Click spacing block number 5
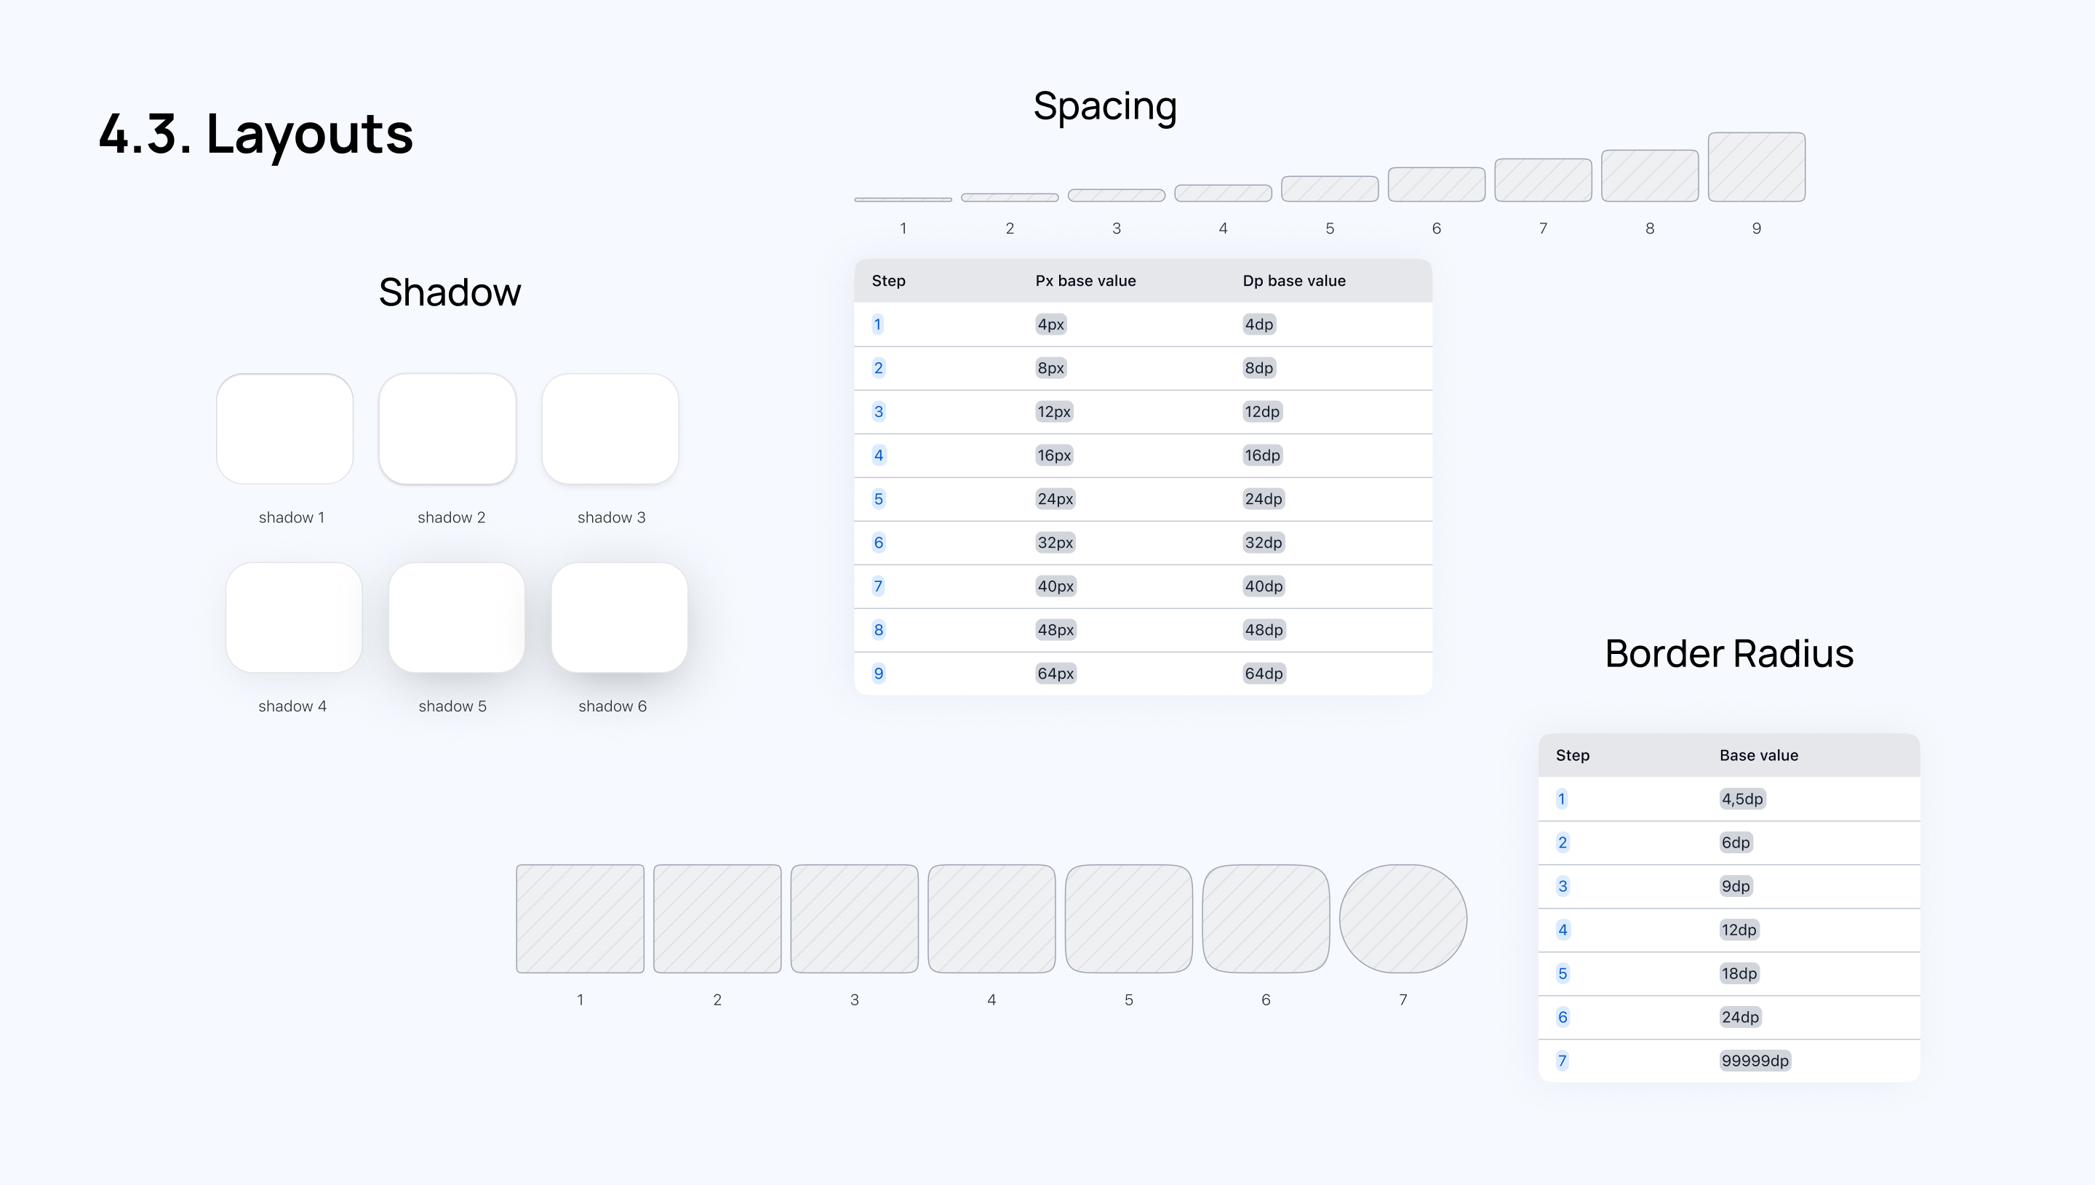This screenshot has width=2095, height=1185. pyautogui.click(x=1330, y=189)
